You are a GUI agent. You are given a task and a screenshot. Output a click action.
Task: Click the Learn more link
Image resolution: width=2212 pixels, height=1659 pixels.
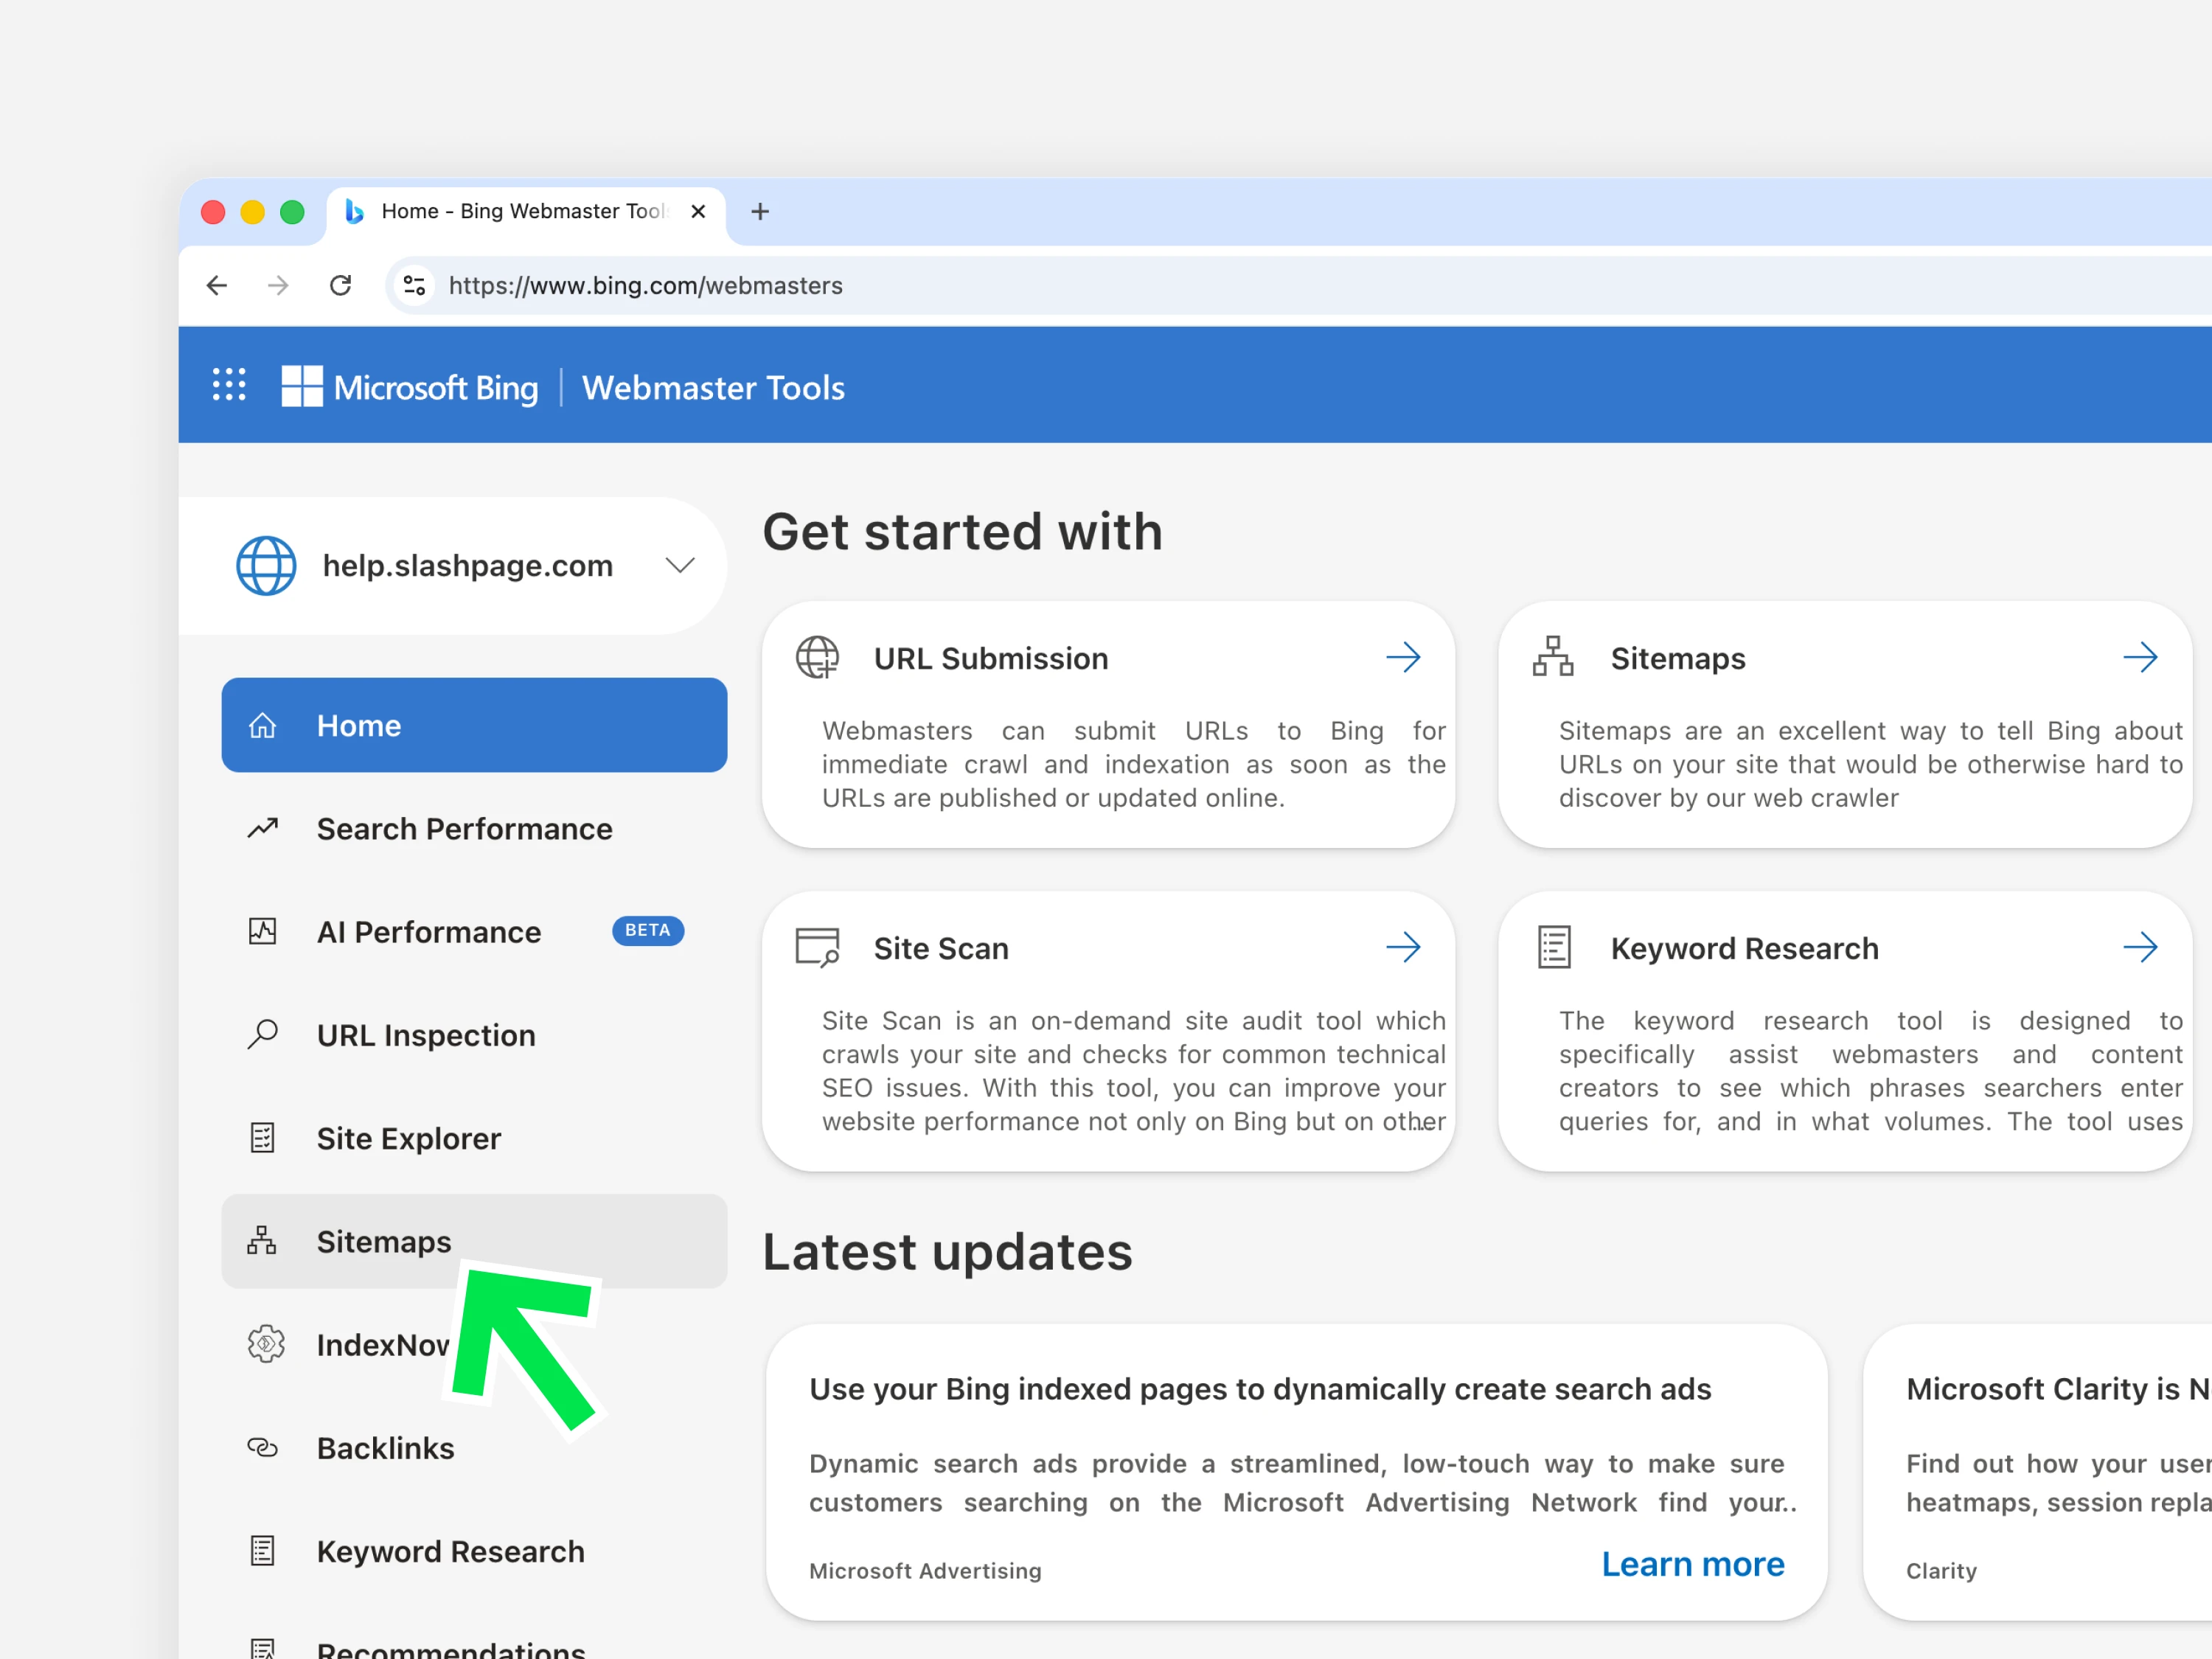pos(1692,1564)
